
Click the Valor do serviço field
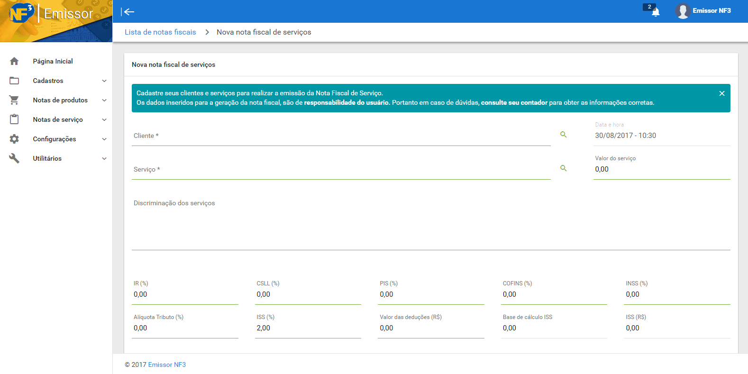pyautogui.click(x=661, y=170)
